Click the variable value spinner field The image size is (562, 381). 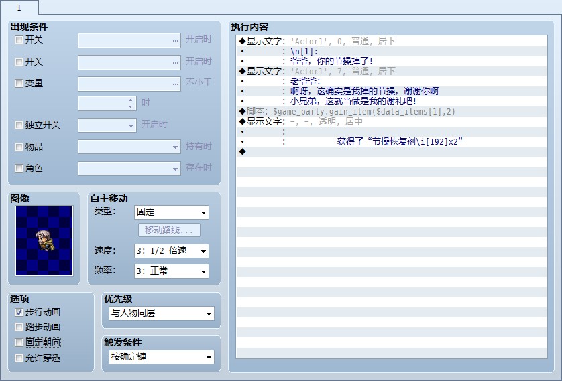(107, 103)
